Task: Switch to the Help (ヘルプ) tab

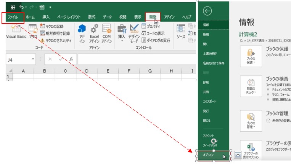Action: point(186,17)
